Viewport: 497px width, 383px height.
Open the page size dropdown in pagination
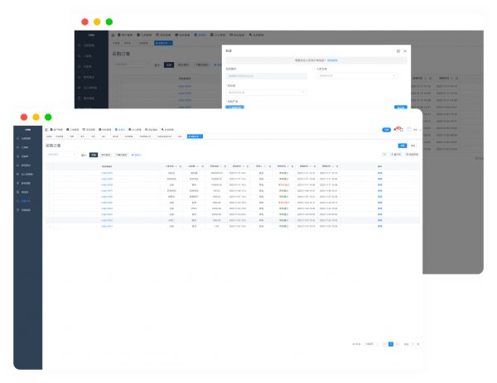coord(369,342)
